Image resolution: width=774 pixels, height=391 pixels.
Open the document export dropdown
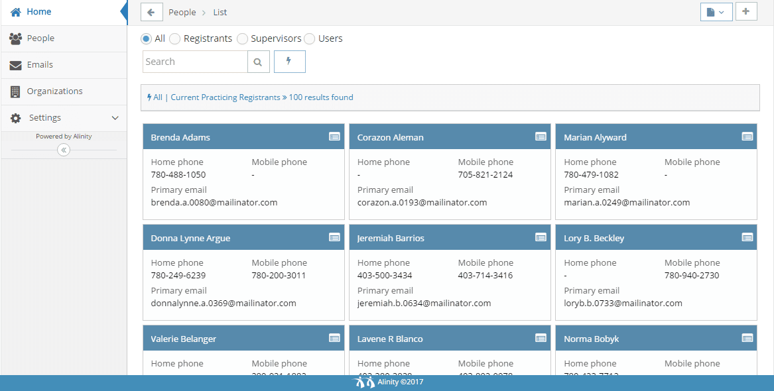[716, 12]
